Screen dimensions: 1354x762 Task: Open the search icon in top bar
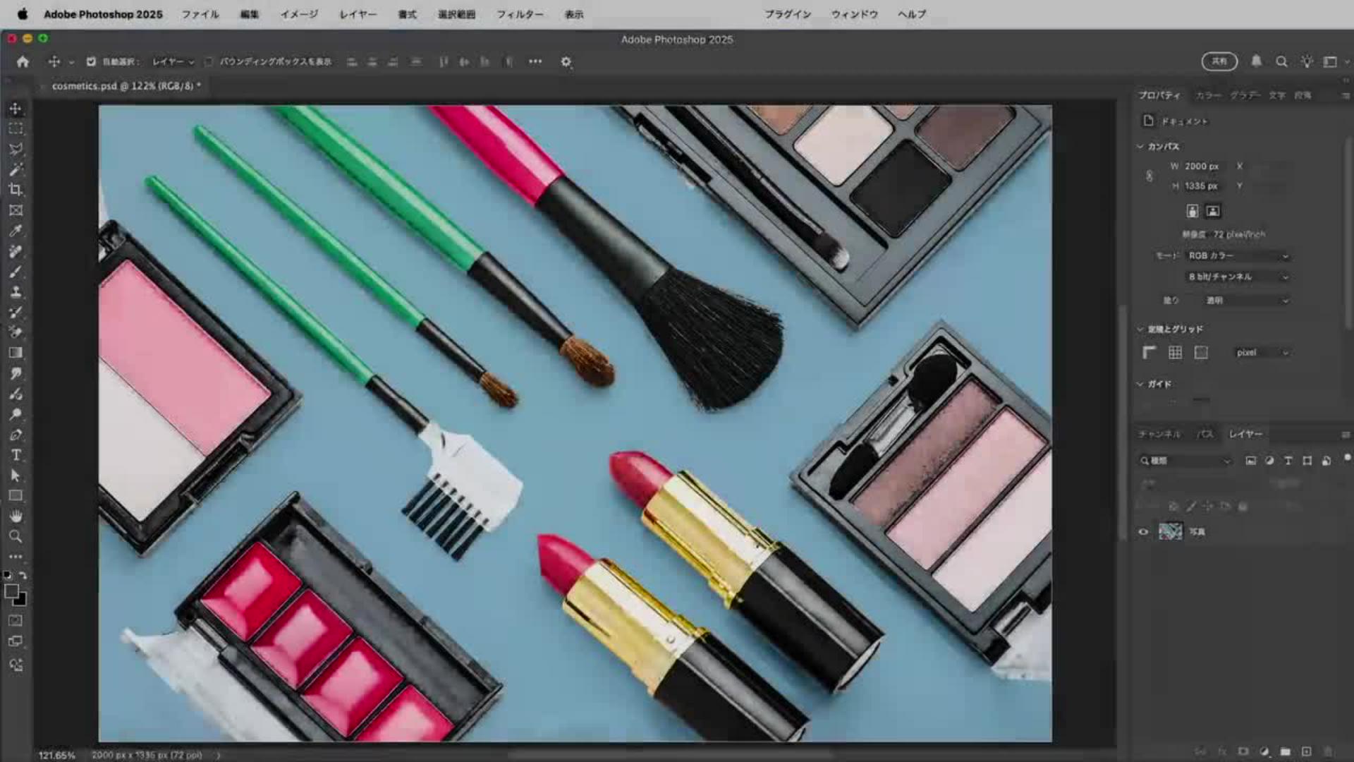coord(1281,62)
